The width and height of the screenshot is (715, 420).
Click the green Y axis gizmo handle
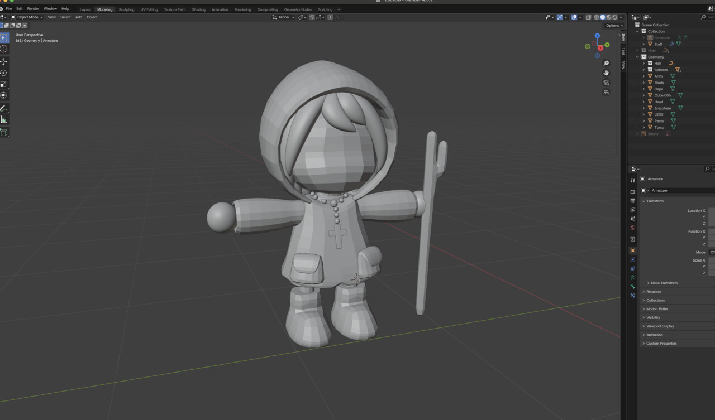[x=607, y=45]
